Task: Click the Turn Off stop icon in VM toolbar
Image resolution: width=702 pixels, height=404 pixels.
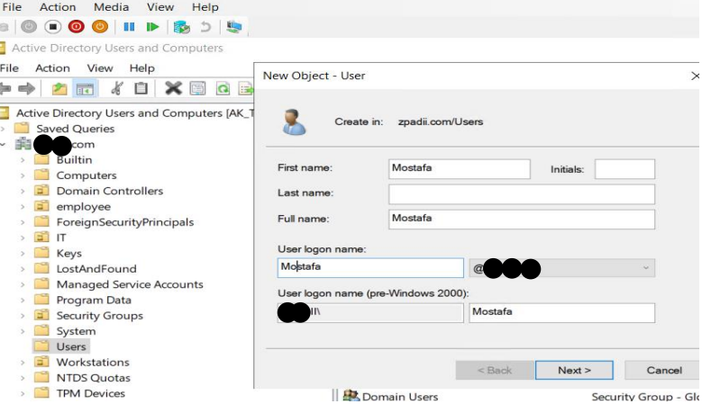Action: click(53, 27)
